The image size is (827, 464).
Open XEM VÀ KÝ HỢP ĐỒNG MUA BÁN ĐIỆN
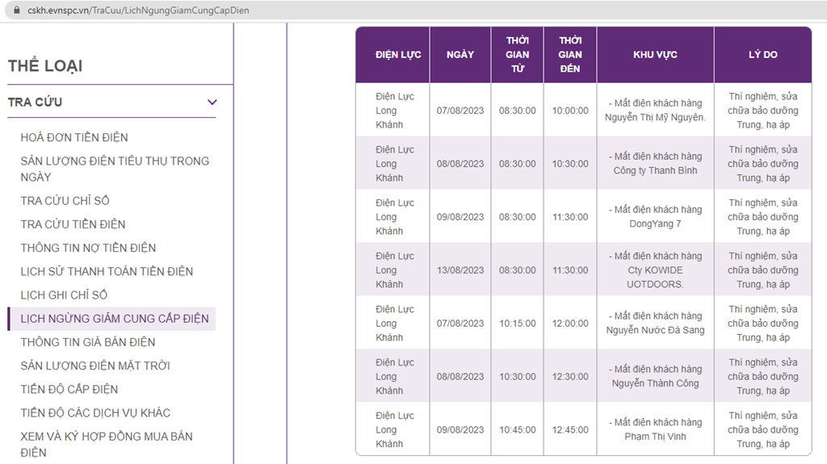pyautogui.click(x=106, y=444)
